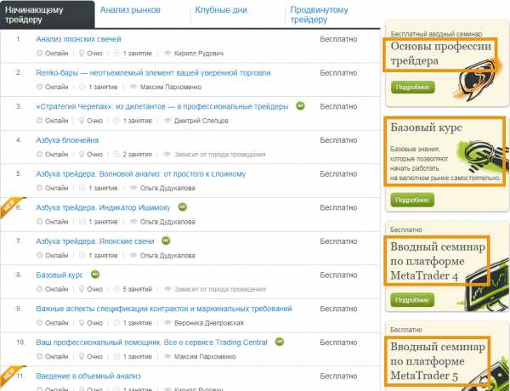This screenshot has height=391, width=510.
Task: Click lecturer icon next to Кирилл Рудович
Action: point(167,53)
